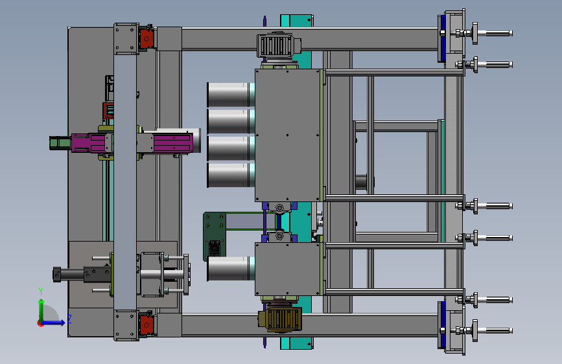Select the dark green perforated mounting plate

(x=215, y=236)
